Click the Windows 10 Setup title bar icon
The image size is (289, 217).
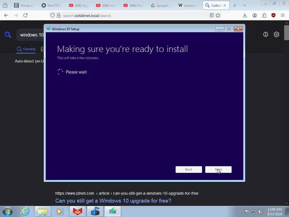click(x=49, y=29)
